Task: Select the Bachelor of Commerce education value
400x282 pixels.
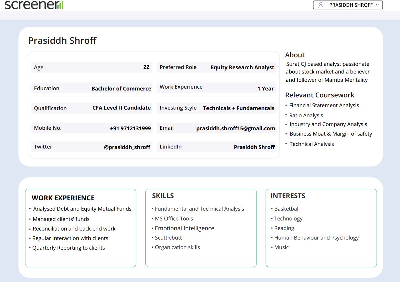Action: pyautogui.click(x=121, y=88)
